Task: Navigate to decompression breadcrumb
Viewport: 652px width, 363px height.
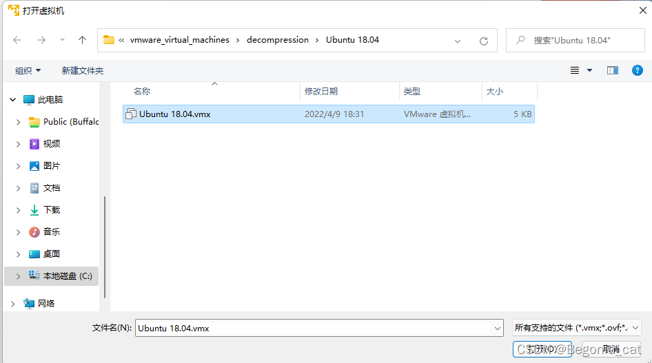Action: point(278,40)
